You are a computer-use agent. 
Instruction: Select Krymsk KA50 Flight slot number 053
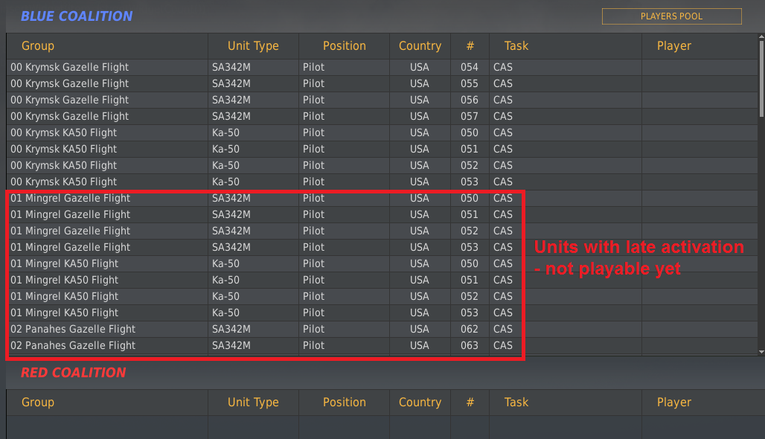pos(382,182)
